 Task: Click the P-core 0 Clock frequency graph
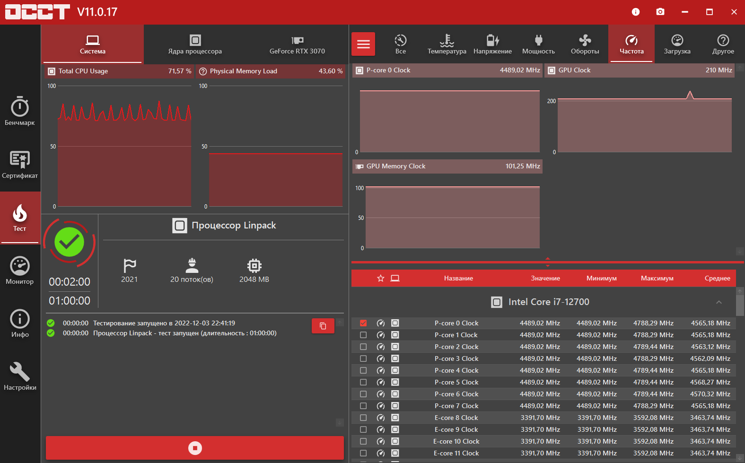click(450, 121)
